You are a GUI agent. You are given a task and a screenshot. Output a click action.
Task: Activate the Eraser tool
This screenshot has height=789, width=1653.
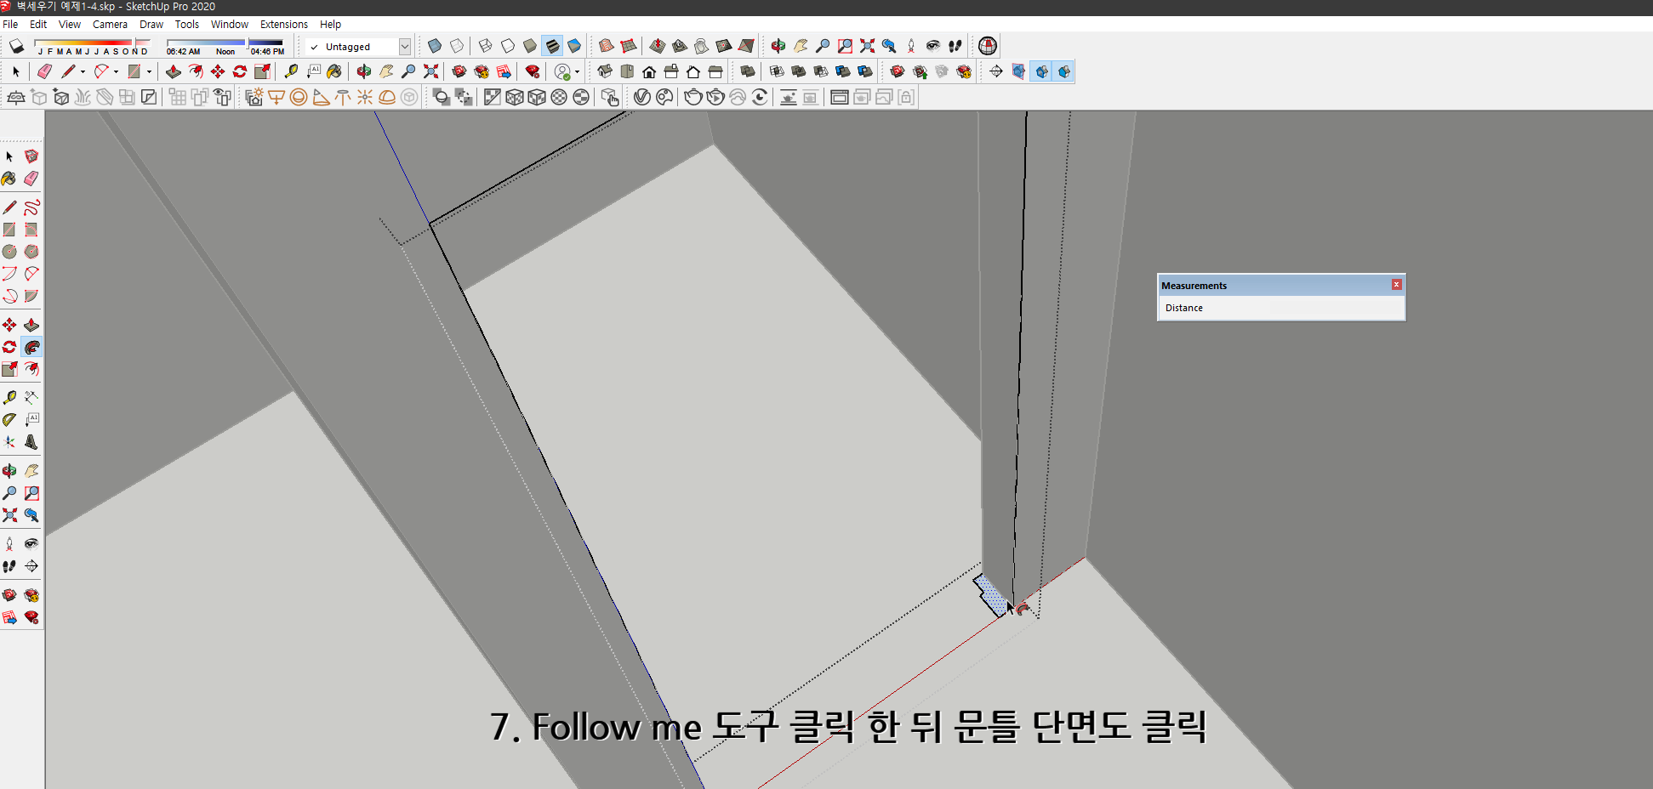pyautogui.click(x=31, y=179)
